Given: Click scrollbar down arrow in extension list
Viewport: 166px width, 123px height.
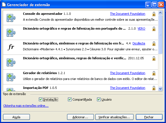Looking at the screenshot, I should click(x=160, y=89).
